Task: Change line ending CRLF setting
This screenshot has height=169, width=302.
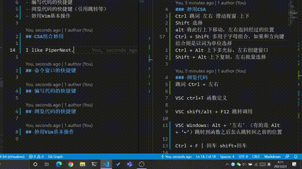Action: pos(256,156)
